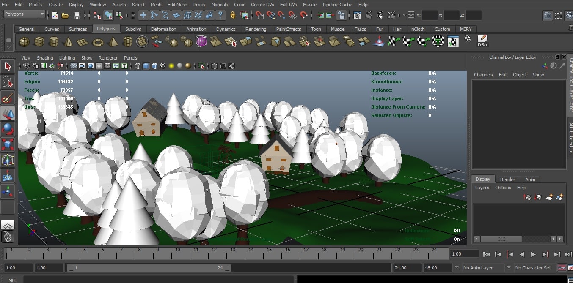Open the Edit Mesh menu
The width and height of the screenshot is (573, 283).
pyautogui.click(x=177, y=5)
